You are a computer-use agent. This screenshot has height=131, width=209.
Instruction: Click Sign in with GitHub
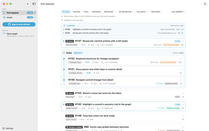pyautogui.click(x=19, y=24)
